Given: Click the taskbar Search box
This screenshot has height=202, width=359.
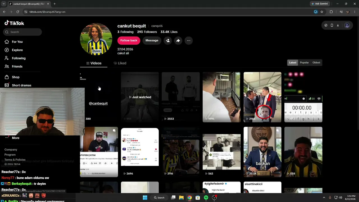Looking at the screenshot, I should [x=159, y=198].
